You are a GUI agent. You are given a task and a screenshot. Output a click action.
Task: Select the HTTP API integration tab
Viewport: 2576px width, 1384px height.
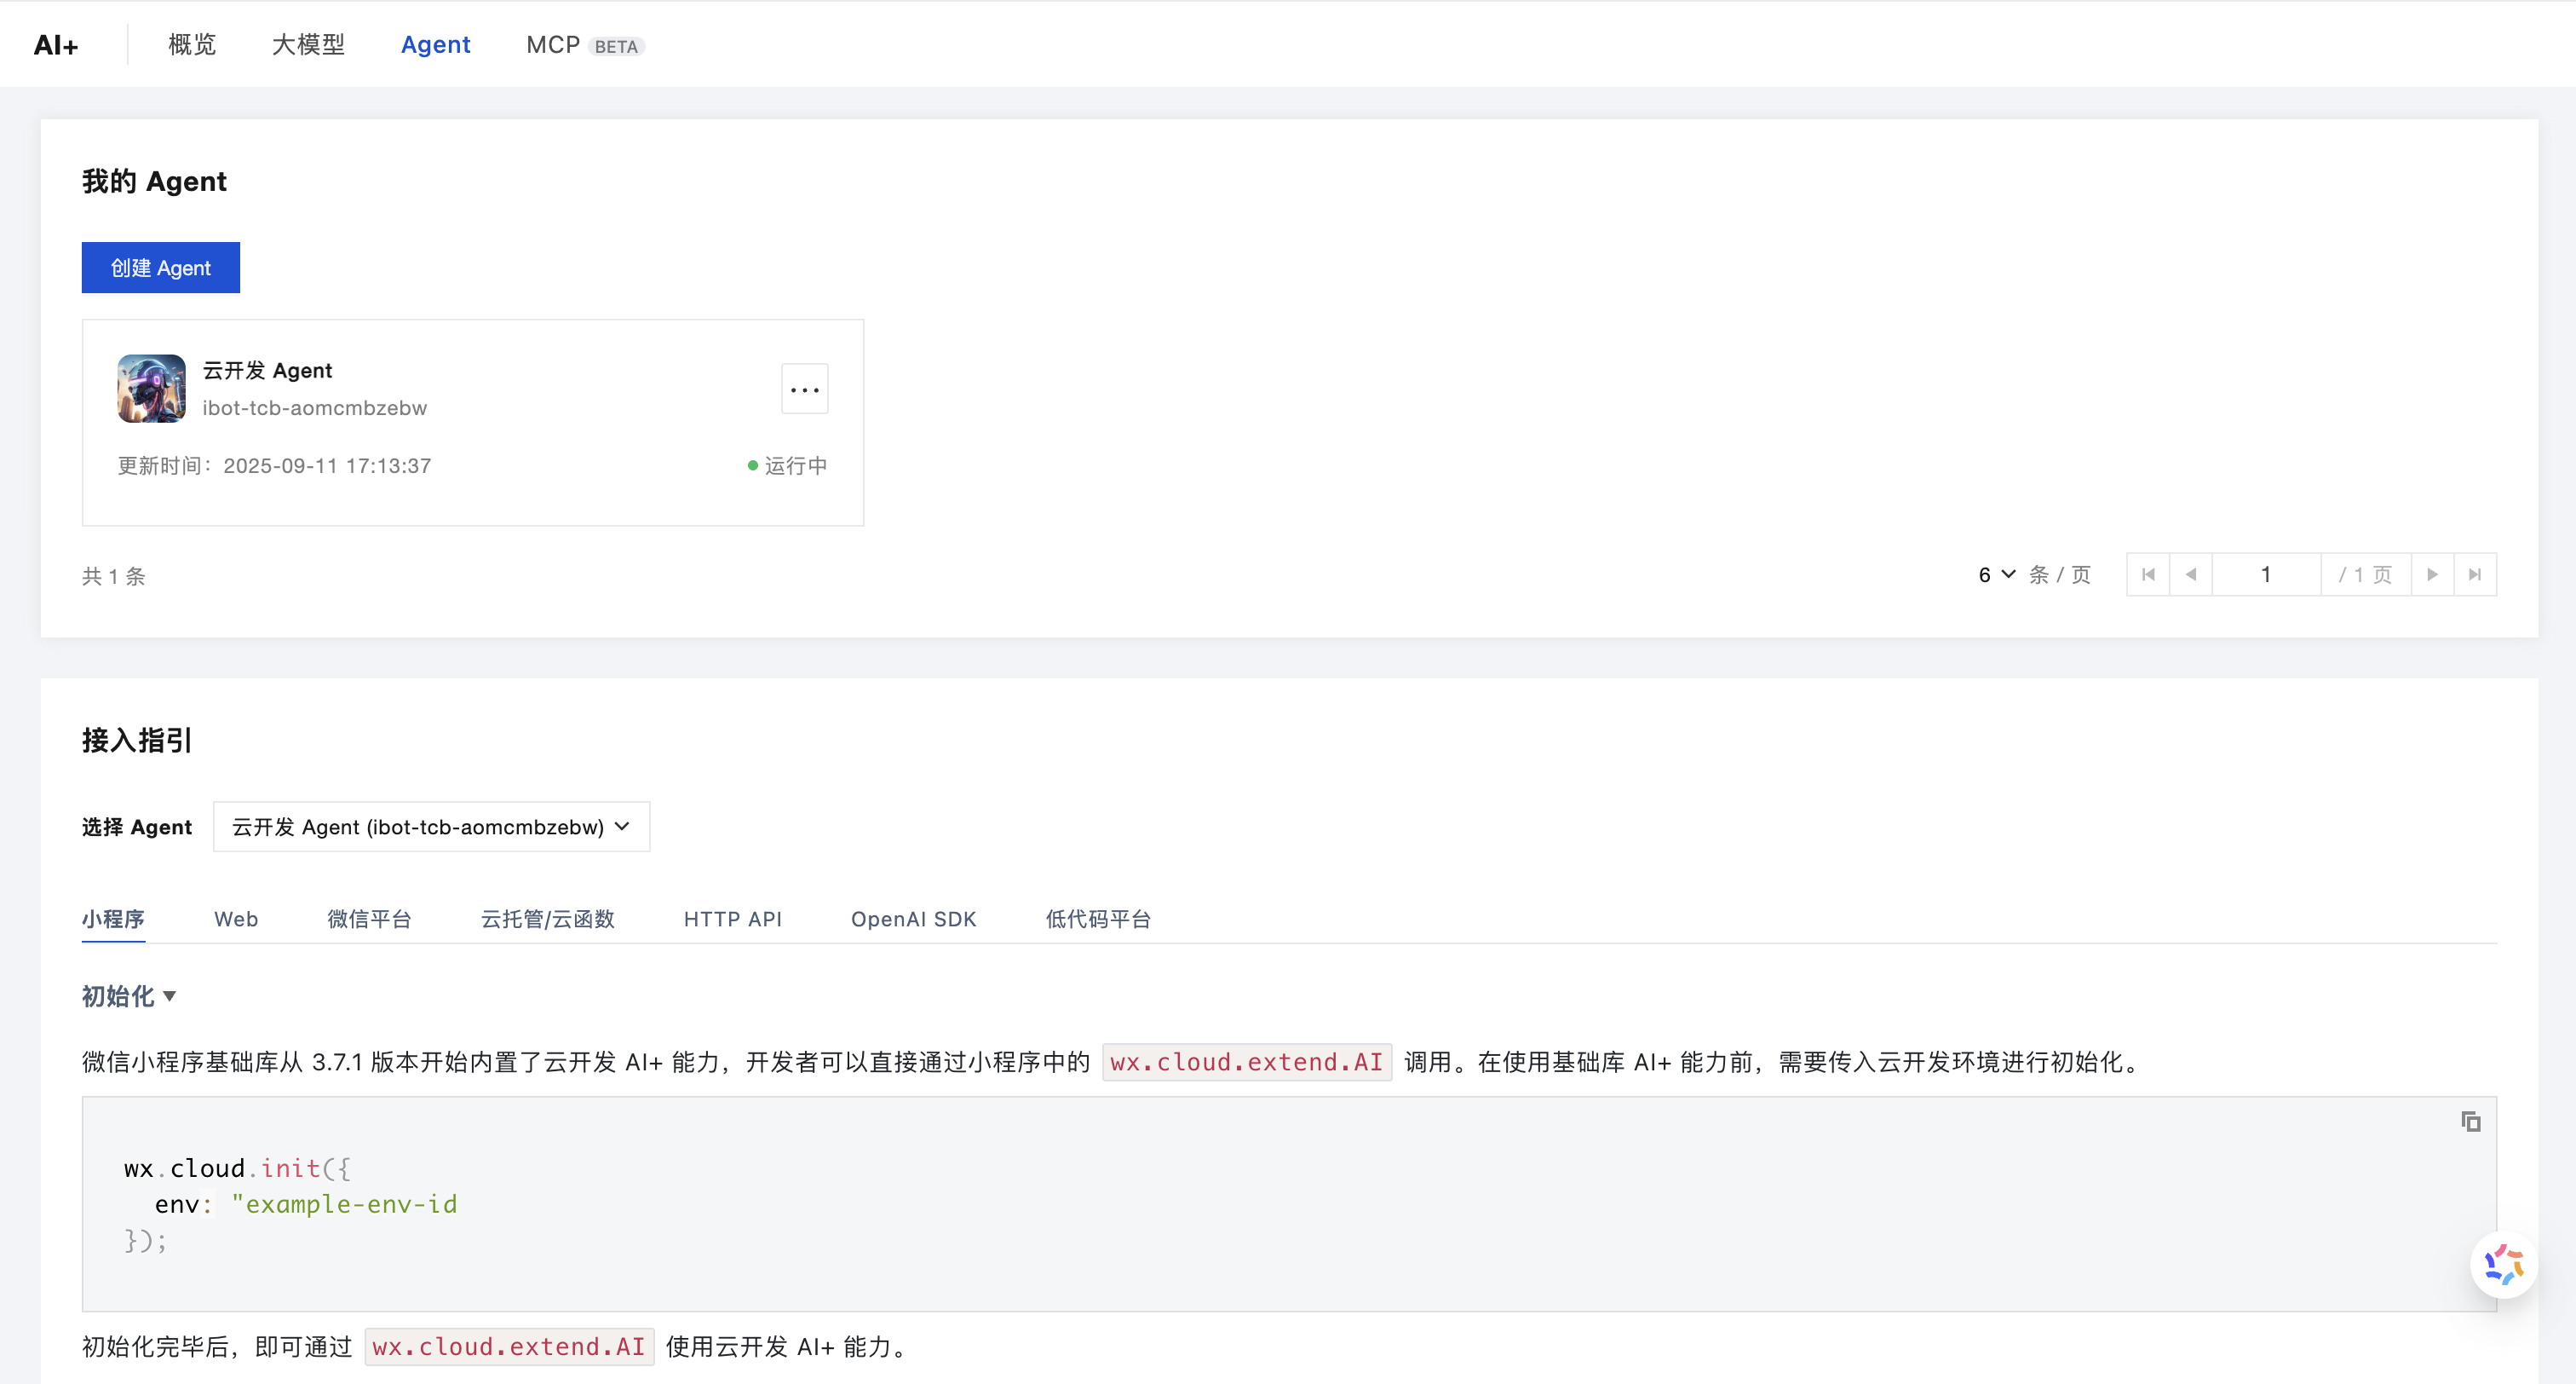pyautogui.click(x=733, y=919)
